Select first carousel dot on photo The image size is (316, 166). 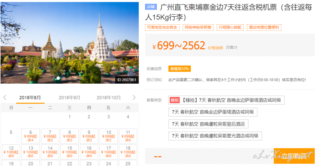tap(58, 78)
